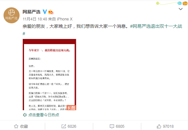This screenshot has width=188, height=130.
Task: Expand the post options chevron arrow
Action: click(181, 9)
